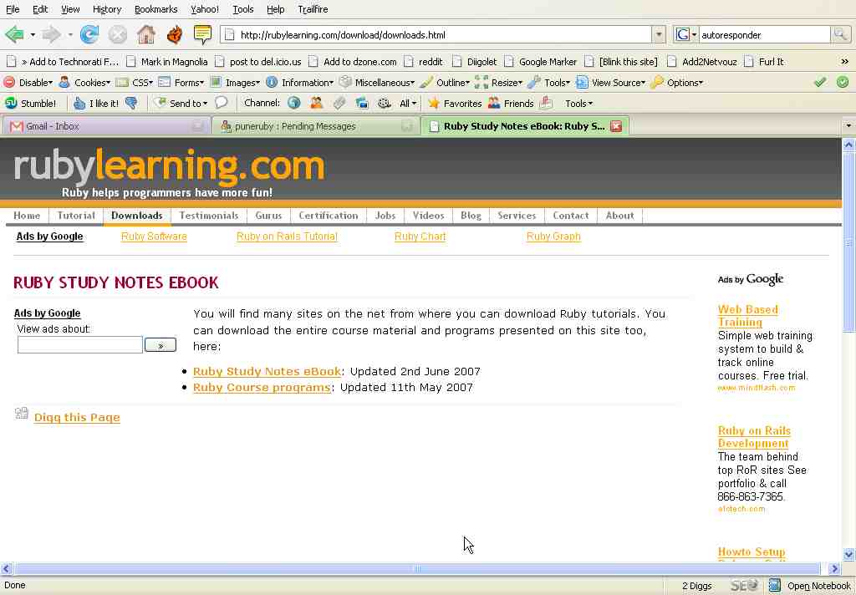Open the Certification site navigation tab
The height and width of the screenshot is (595, 856).
click(328, 216)
